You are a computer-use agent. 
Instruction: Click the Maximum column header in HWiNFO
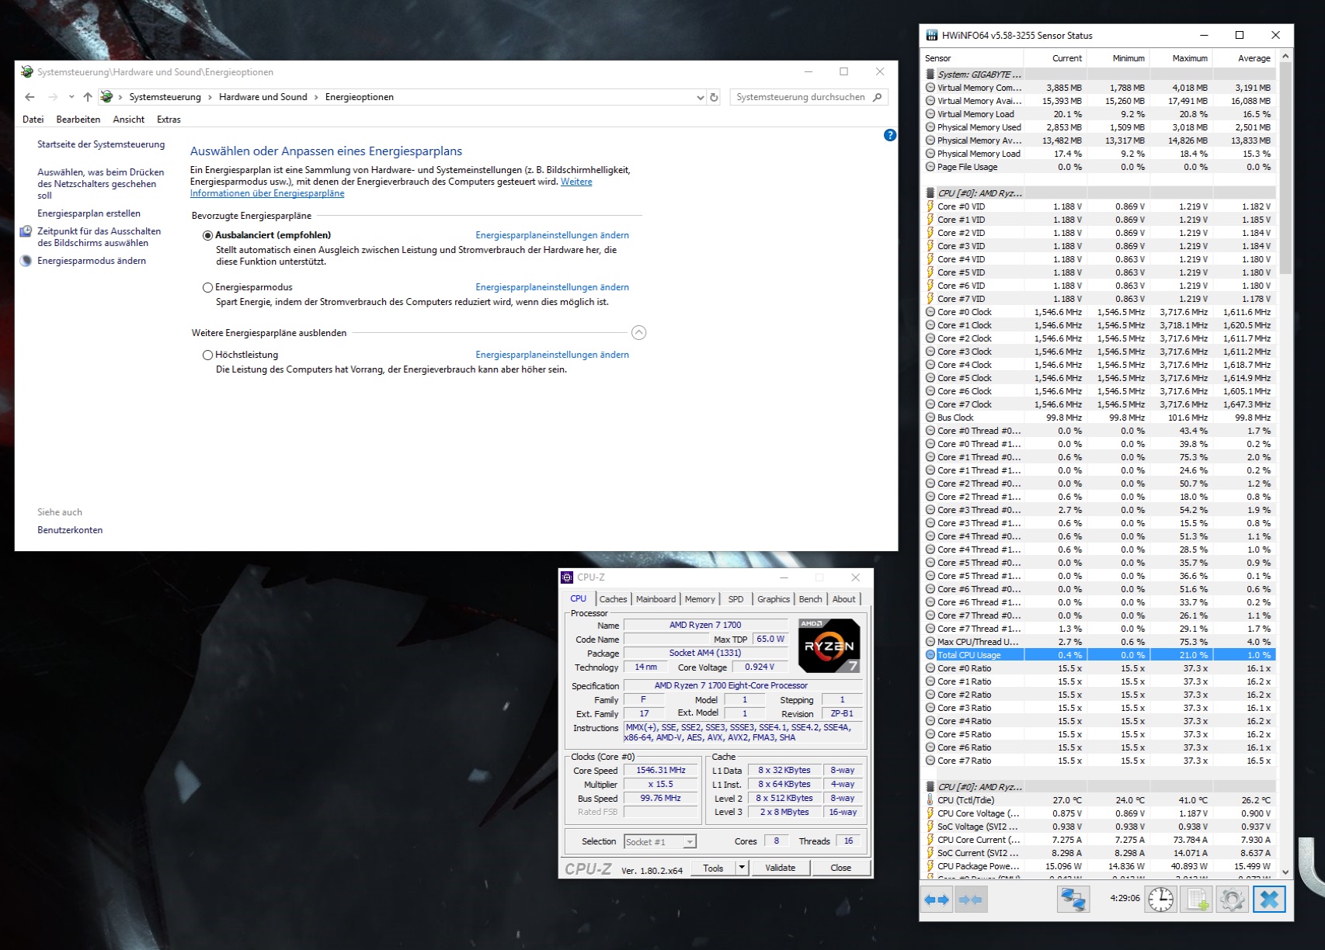click(1181, 58)
